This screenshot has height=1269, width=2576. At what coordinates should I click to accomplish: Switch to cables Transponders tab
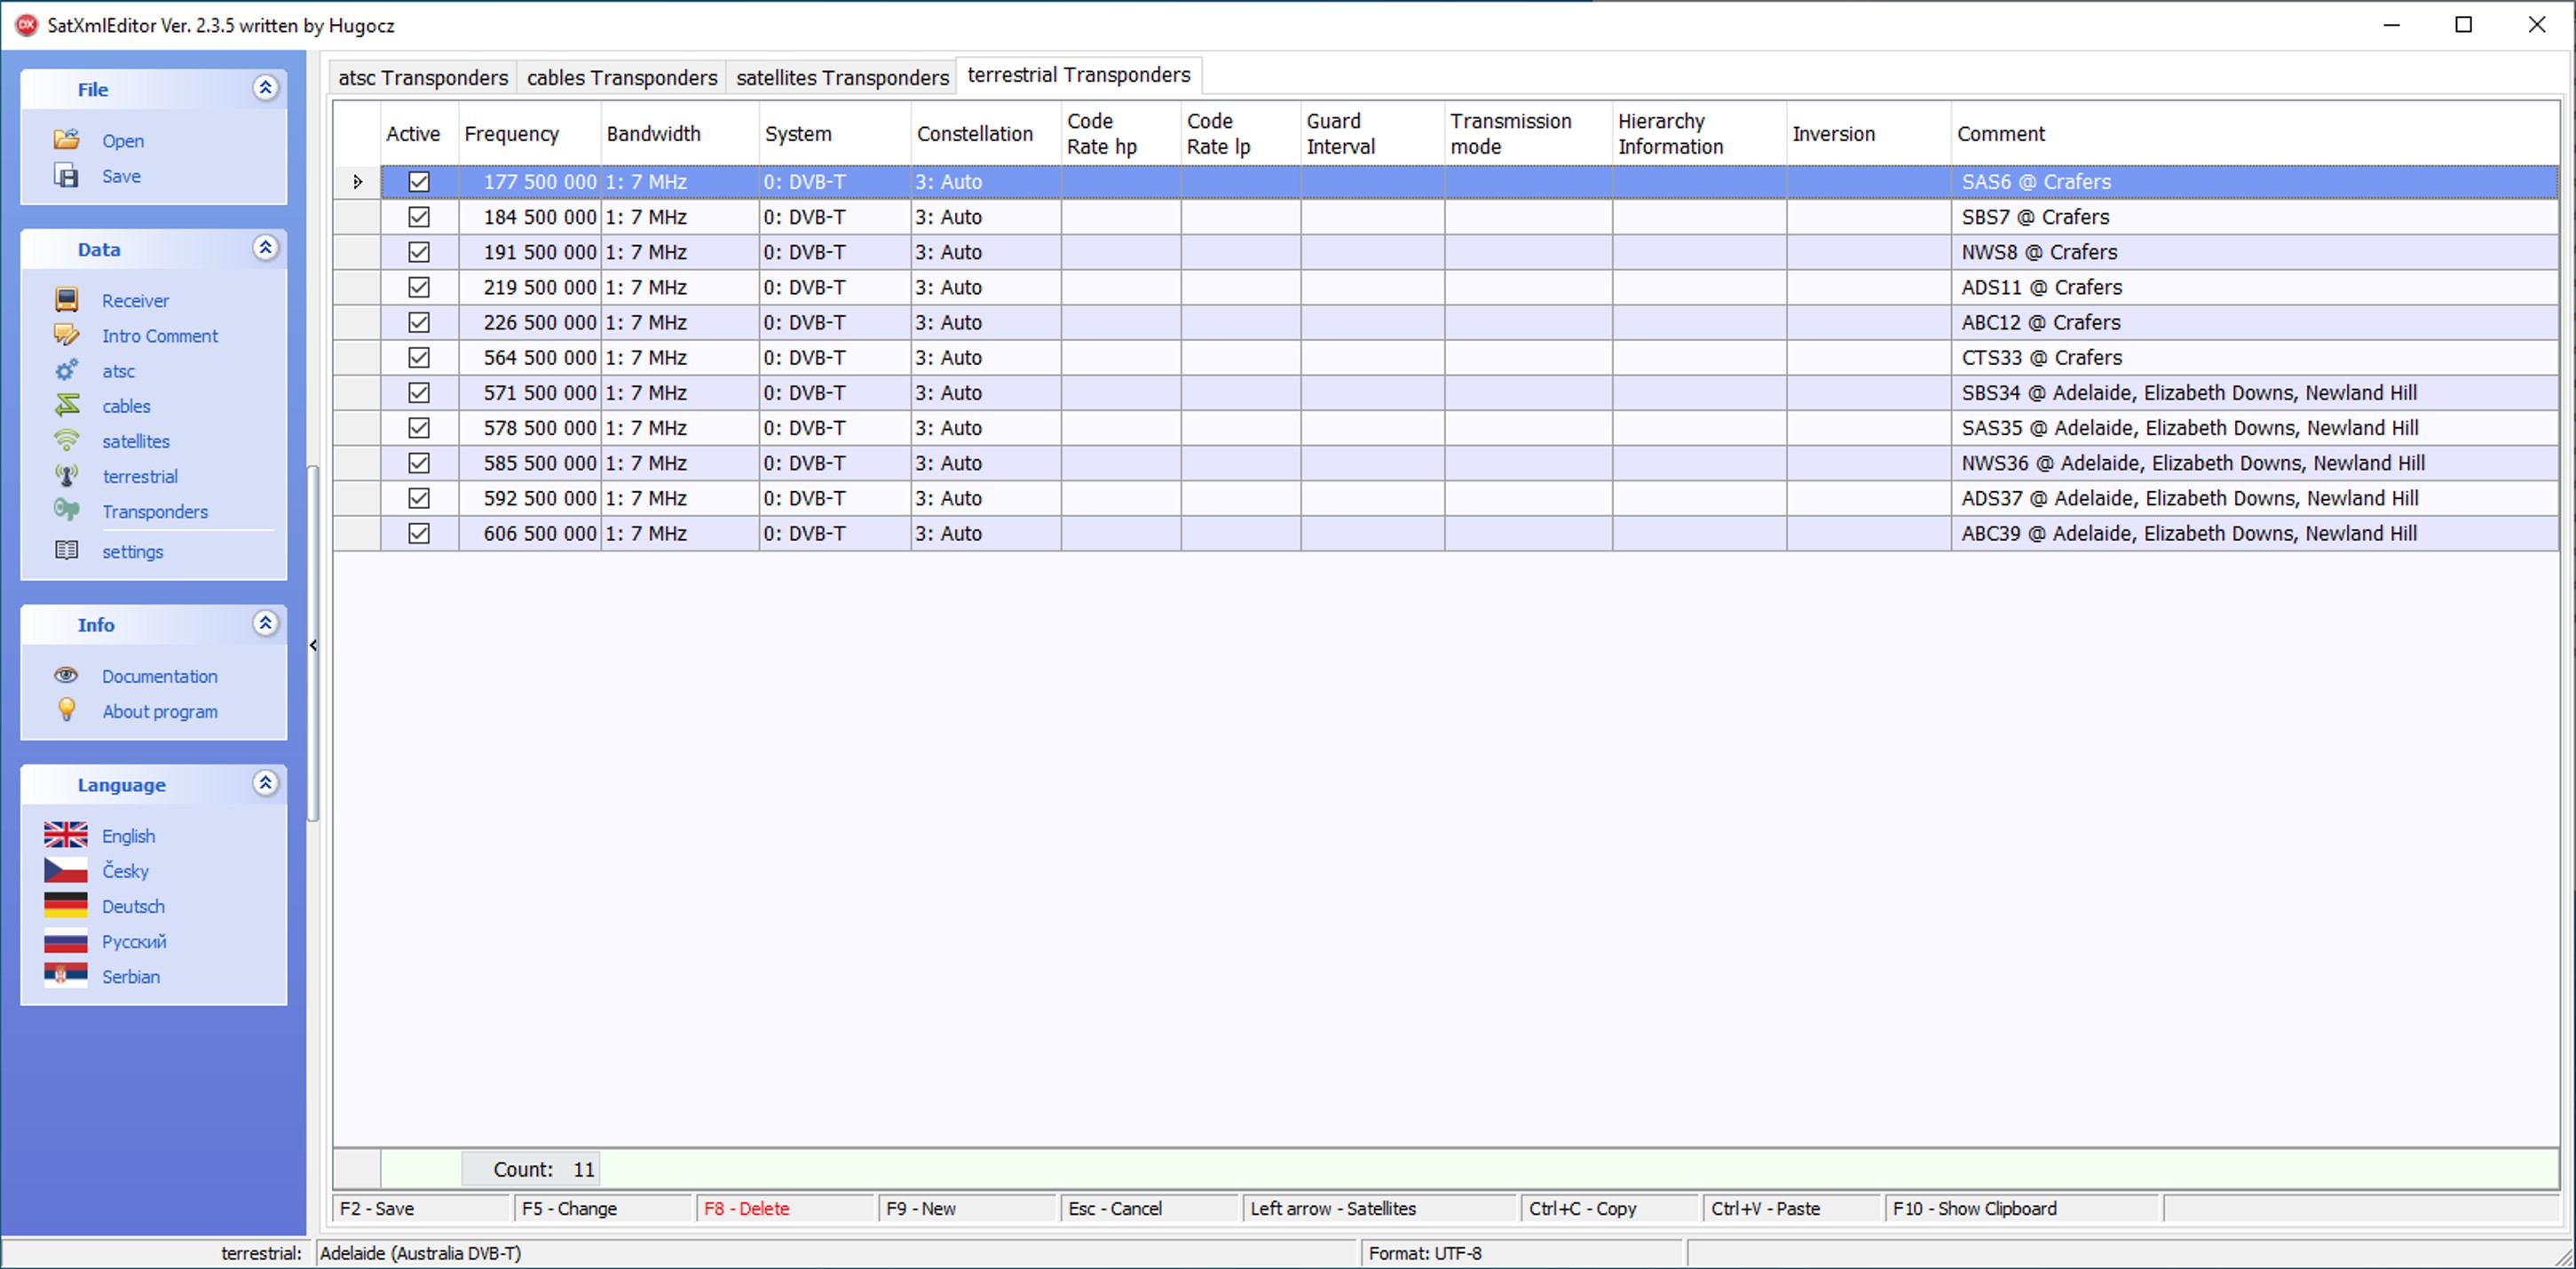click(x=621, y=77)
